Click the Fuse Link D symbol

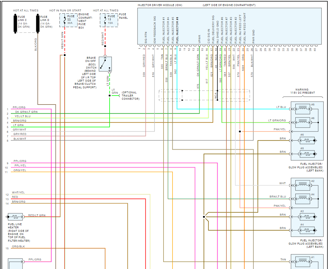(x=37, y=24)
